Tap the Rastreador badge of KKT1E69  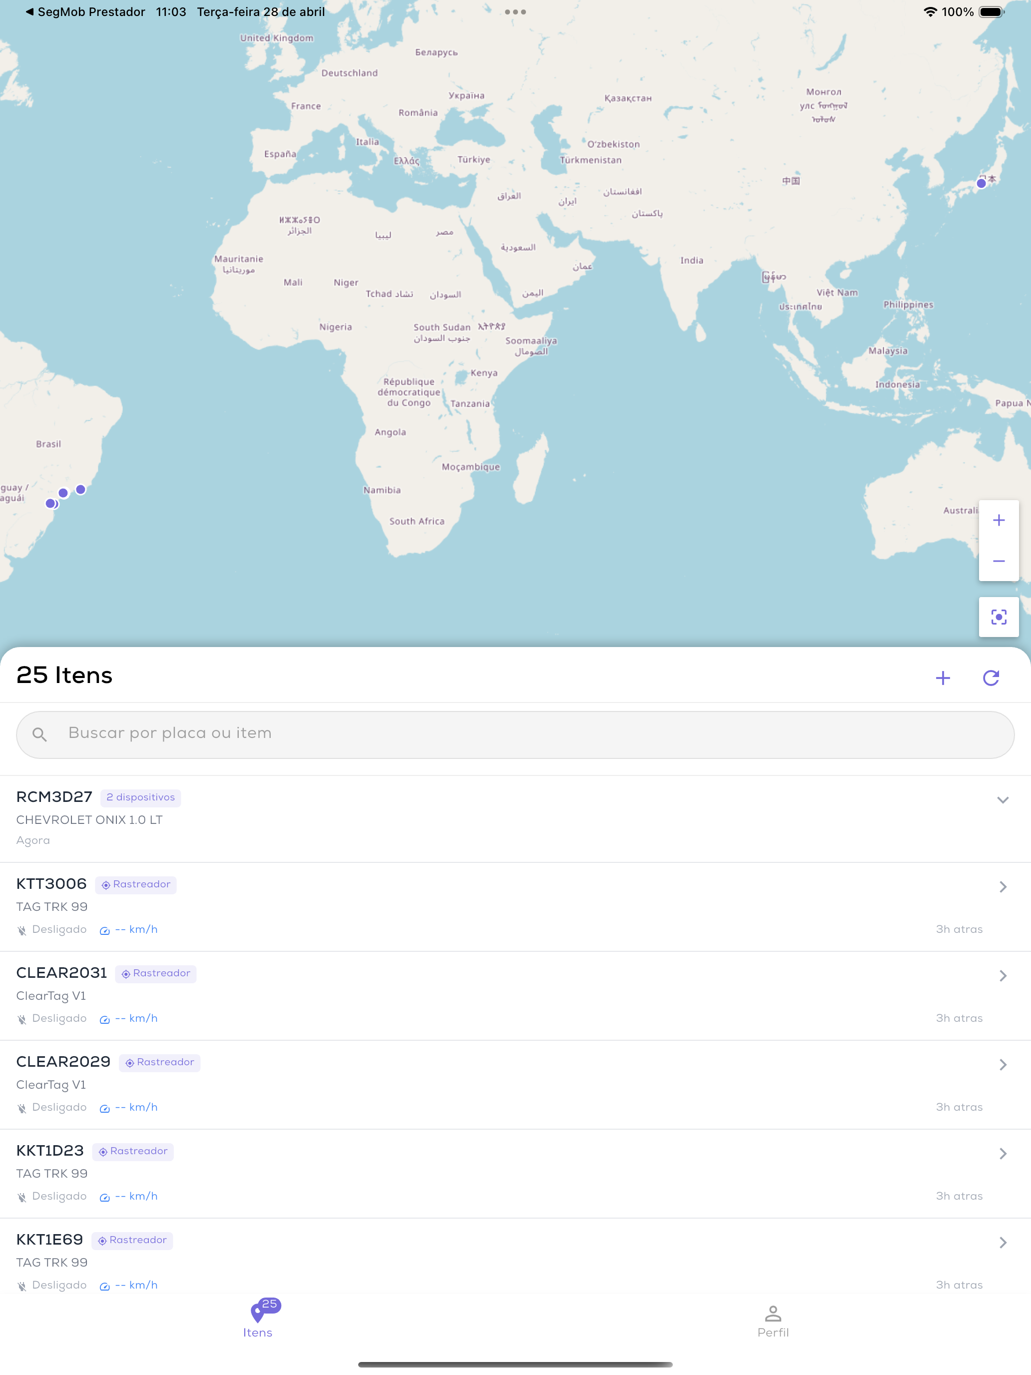pos(132,1240)
